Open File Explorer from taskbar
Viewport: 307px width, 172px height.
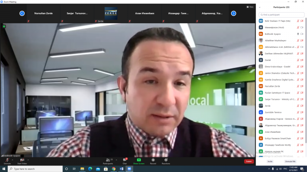coord(82,169)
